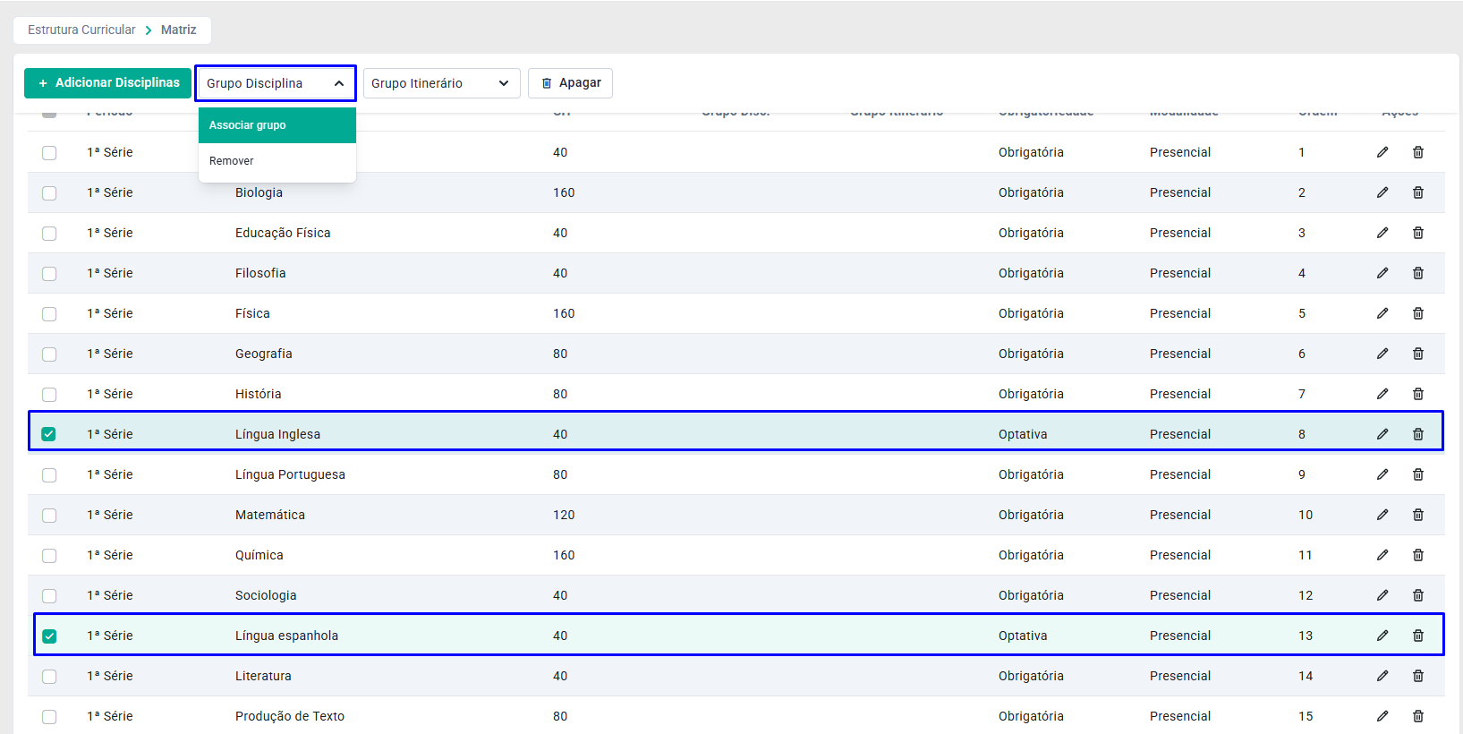
Task: Click the Sociologia discipline name
Action: [266, 595]
